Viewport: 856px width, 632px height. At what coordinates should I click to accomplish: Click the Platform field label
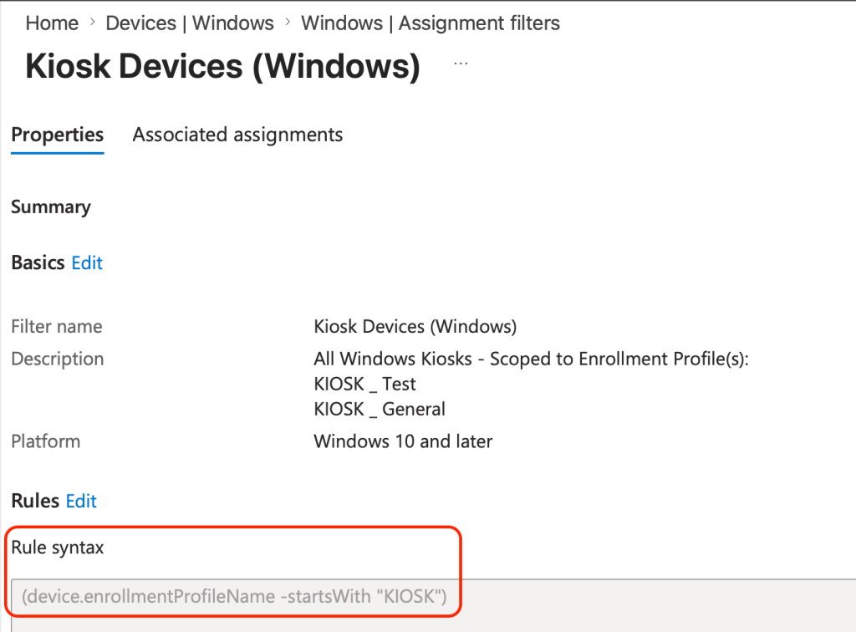pyautogui.click(x=46, y=441)
